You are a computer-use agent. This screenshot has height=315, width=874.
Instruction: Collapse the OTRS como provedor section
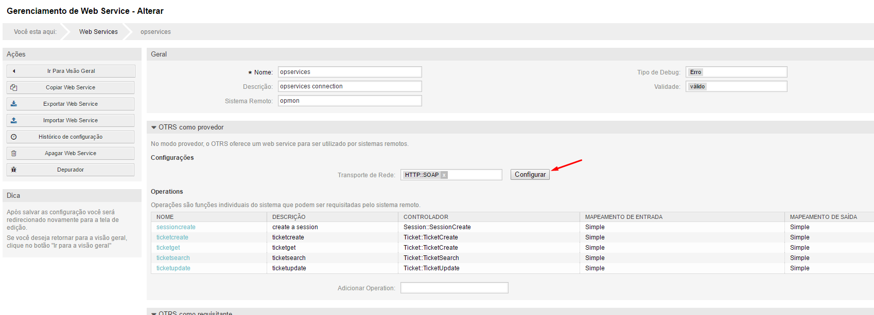click(154, 127)
